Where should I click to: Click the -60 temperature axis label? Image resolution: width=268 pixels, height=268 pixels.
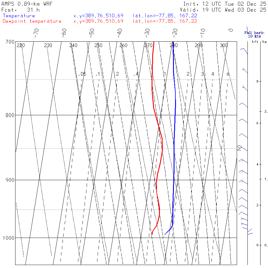pyautogui.click(x=64, y=33)
